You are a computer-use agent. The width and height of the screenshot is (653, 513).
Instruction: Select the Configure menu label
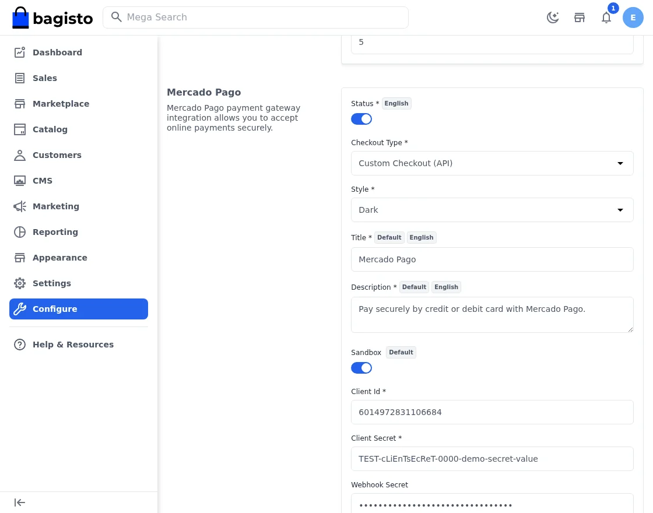55,309
